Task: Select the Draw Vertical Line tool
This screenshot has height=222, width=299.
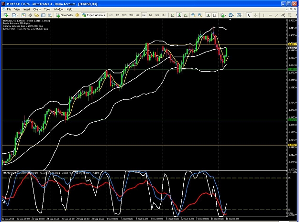Action: [x=264, y=15]
